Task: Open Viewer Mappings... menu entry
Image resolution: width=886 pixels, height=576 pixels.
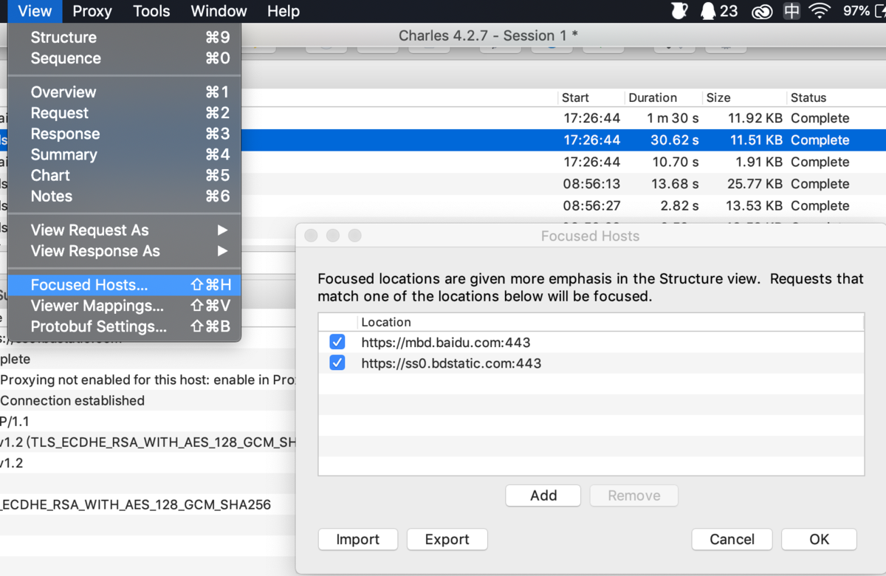Action: coord(124,306)
